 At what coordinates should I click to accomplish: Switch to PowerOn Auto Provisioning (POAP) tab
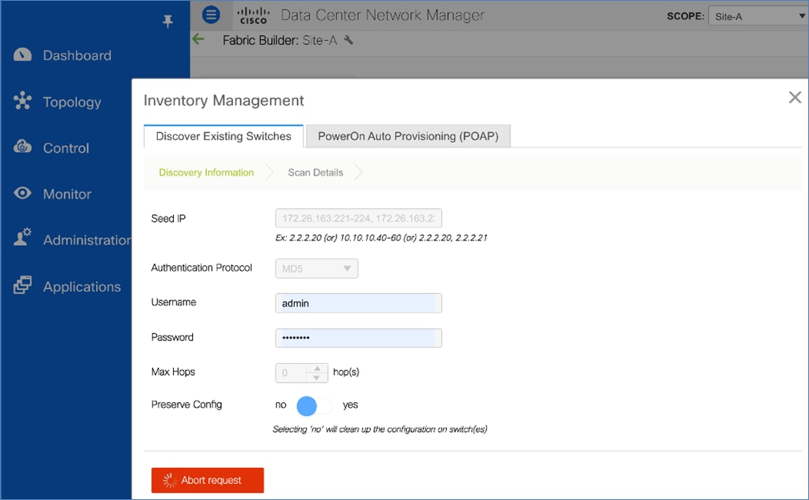click(x=409, y=136)
